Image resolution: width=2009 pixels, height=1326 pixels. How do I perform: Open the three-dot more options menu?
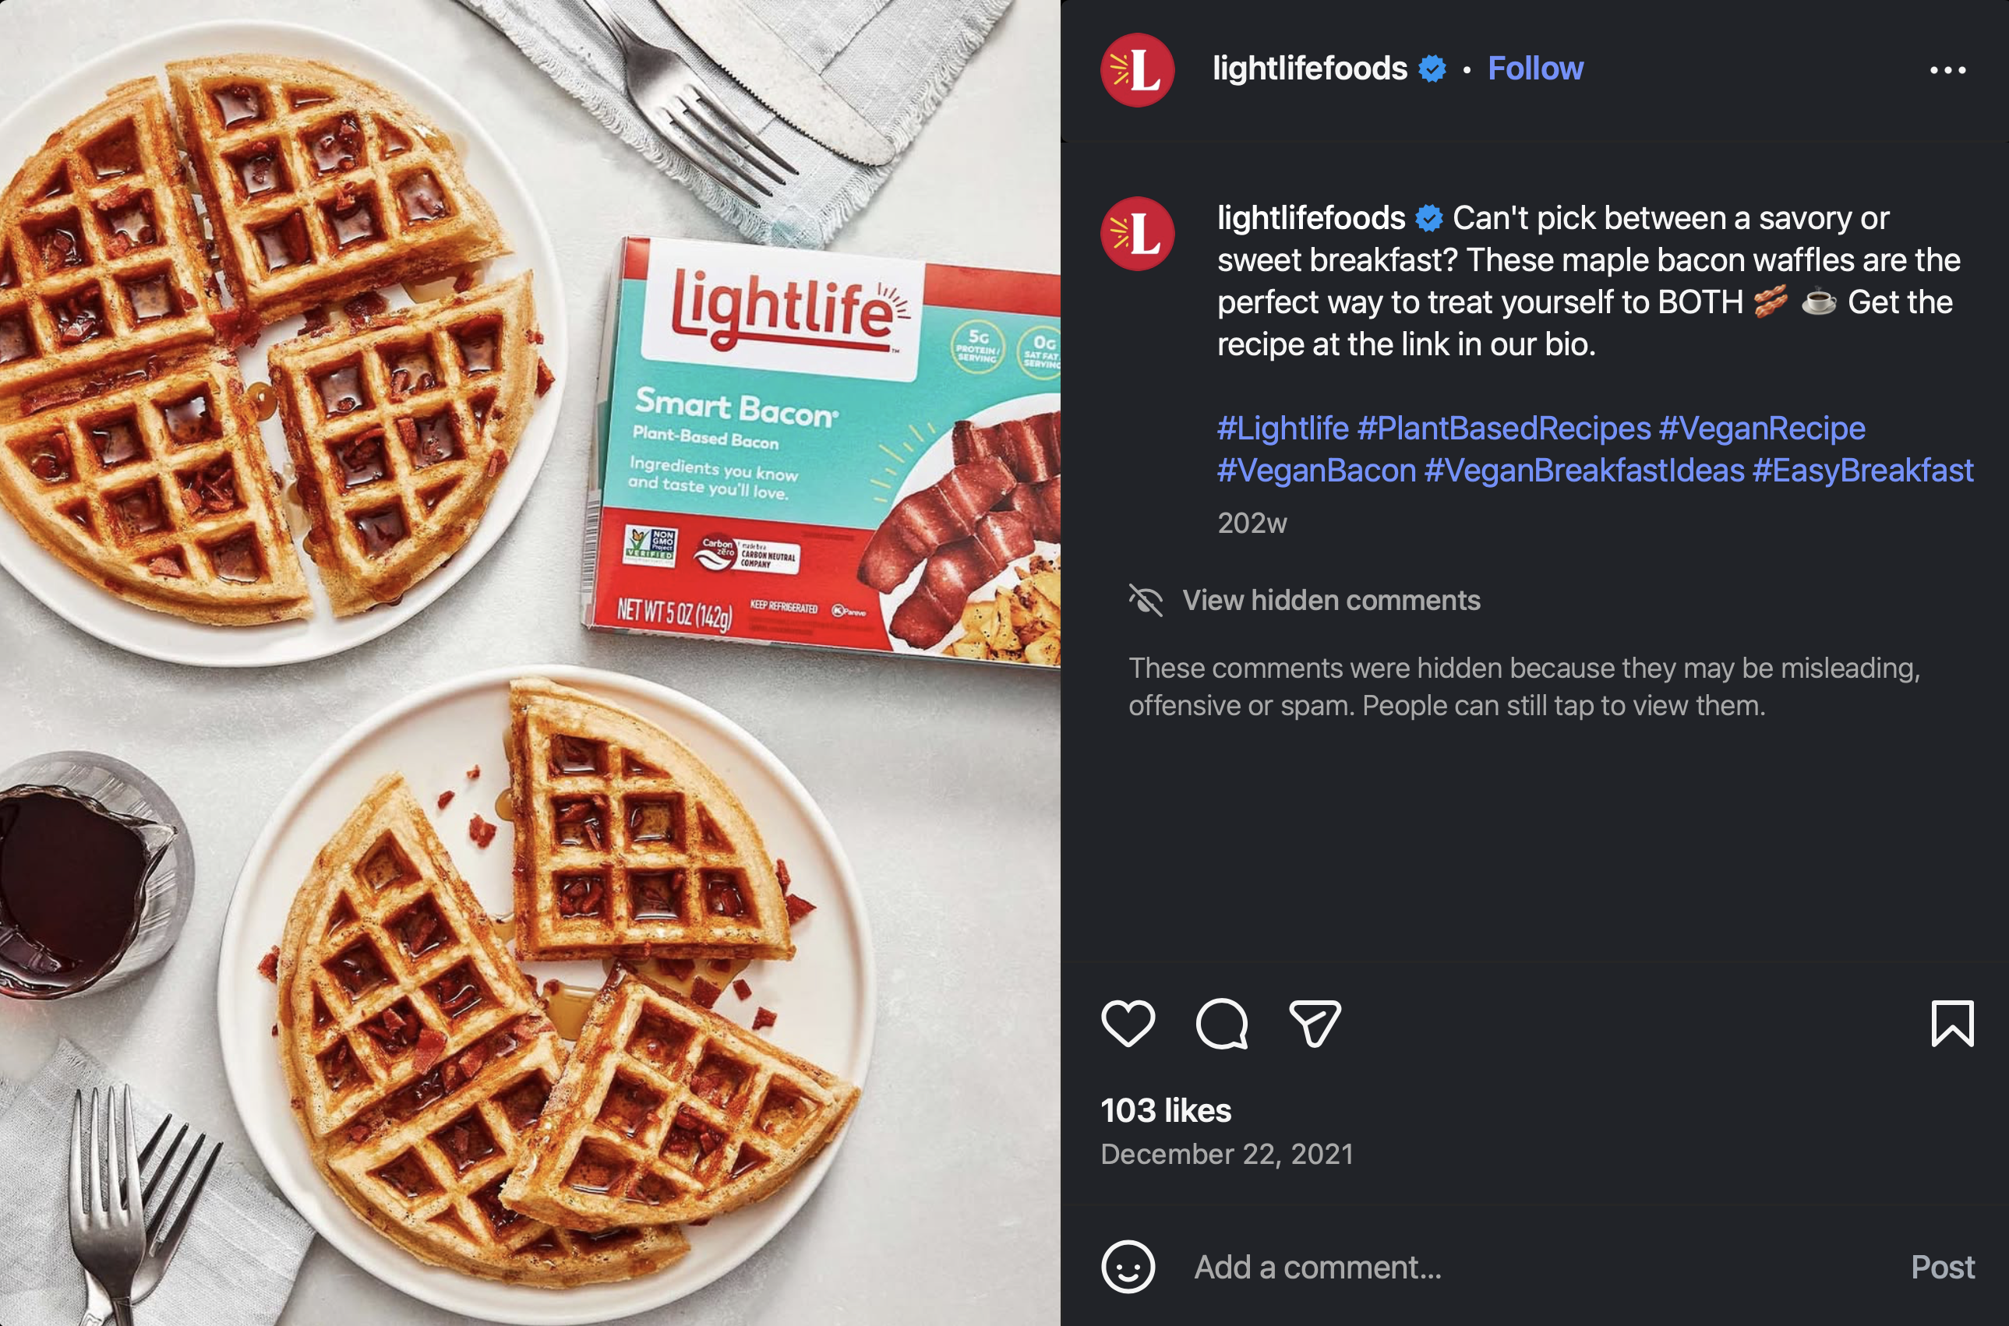(x=1947, y=70)
